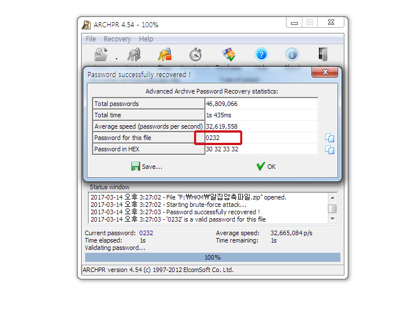Image resolution: width=417 pixels, height=310 pixels.
Task: Click the Stop recovery padlock icon
Action: [165, 54]
